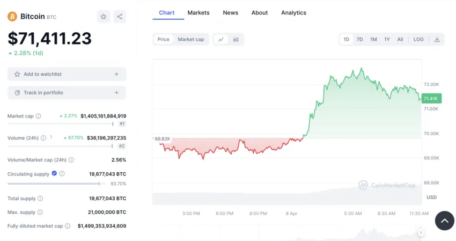Set chart range to 7D
Viewport: 456px width, 241px height.
(x=359, y=39)
